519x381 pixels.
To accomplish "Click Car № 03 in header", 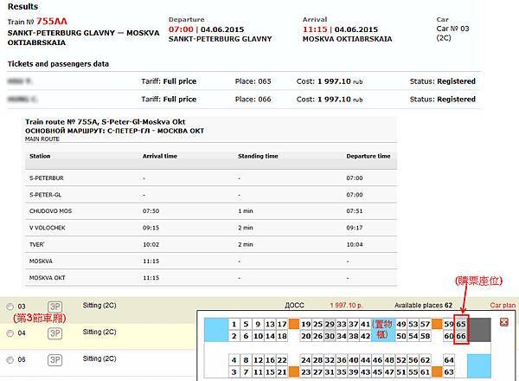I will [x=452, y=29].
